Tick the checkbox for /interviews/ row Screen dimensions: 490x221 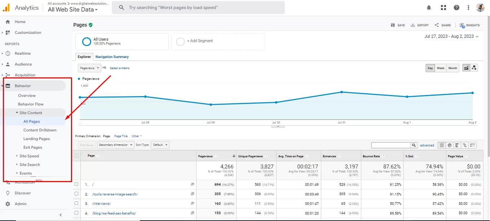[x=76, y=203]
